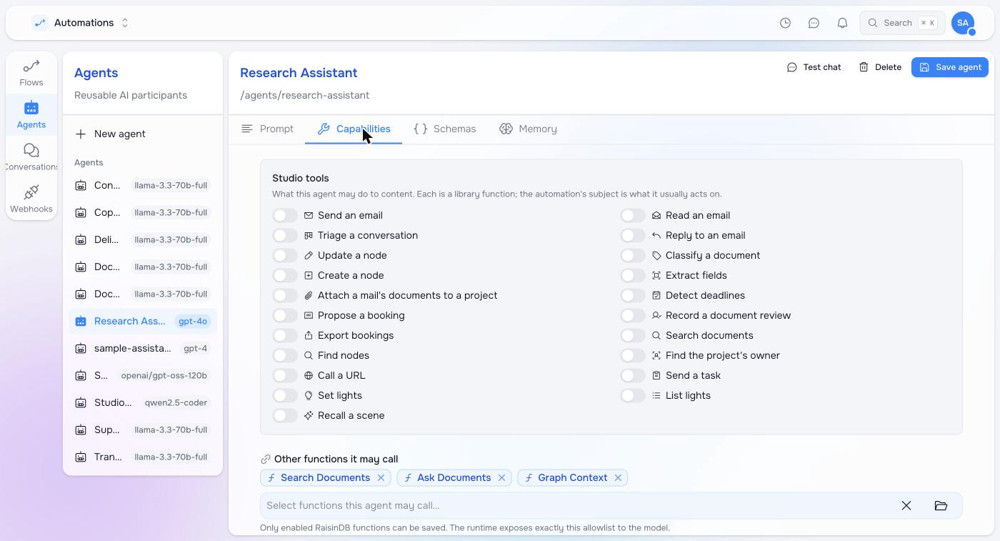The height and width of the screenshot is (541, 1000).
Task: Open the Schemas tab
Action: click(x=445, y=129)
